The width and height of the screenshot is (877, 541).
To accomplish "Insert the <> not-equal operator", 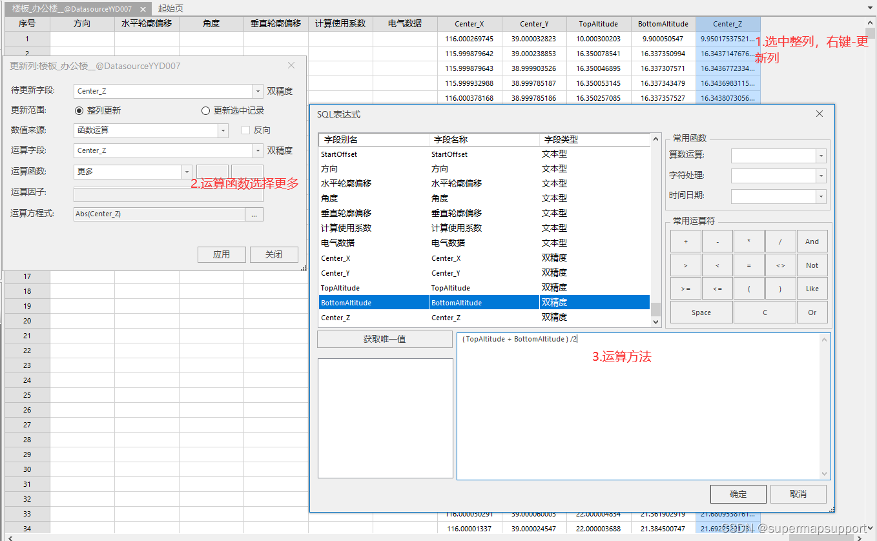I will pyautogui.click(x=780, y=265).
